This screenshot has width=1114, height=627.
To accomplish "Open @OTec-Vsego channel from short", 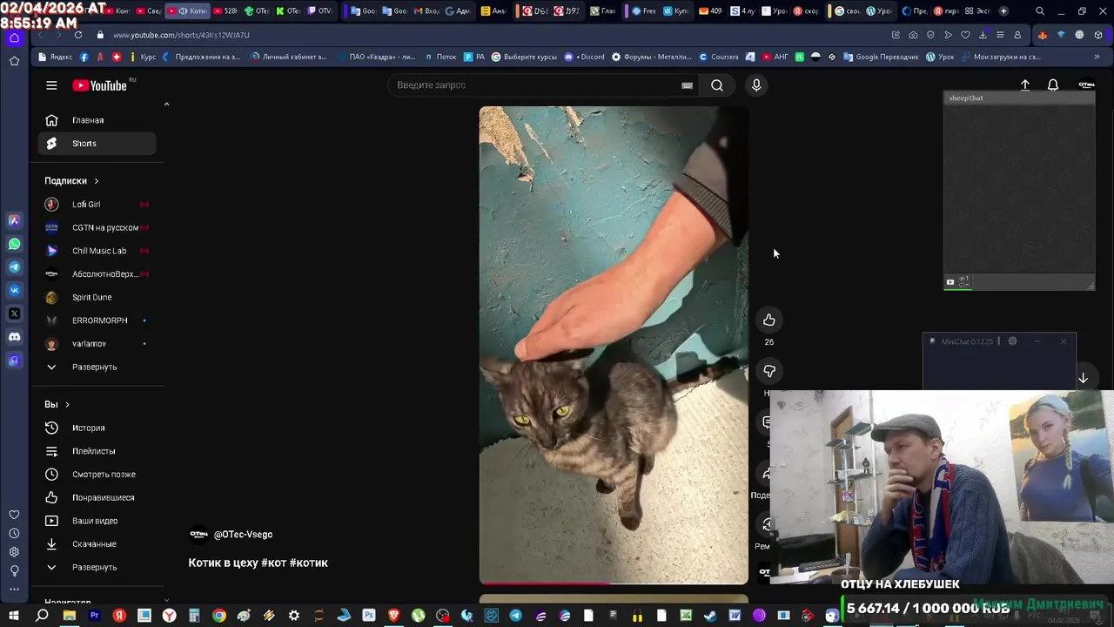I will pyautogui.click(x=243, y=535).
